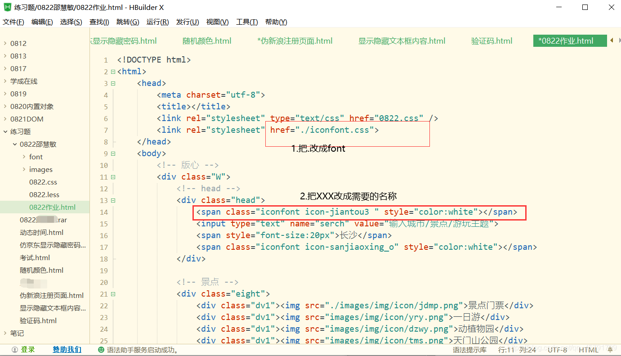Open the 查找(I) menu
Screen dimensions: 621x356
click(x=99, y=22)
